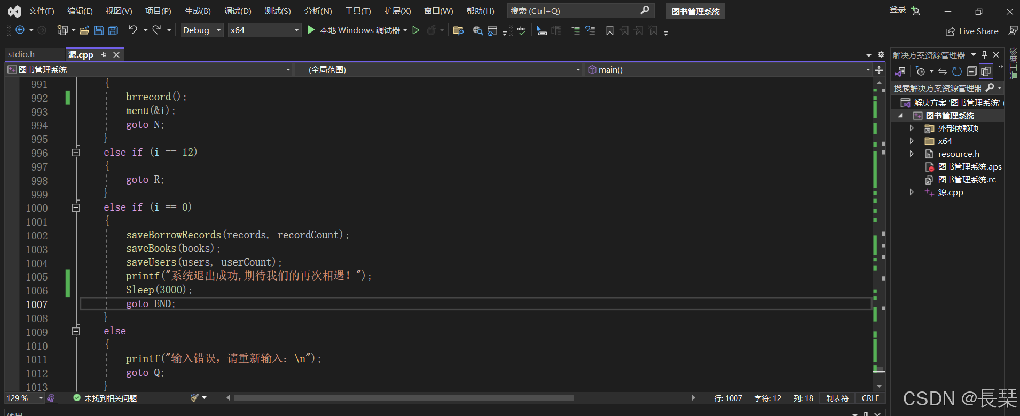Click the New Project toolbar icon
This screenshot has width=1020, height=416.
[62, 30]
